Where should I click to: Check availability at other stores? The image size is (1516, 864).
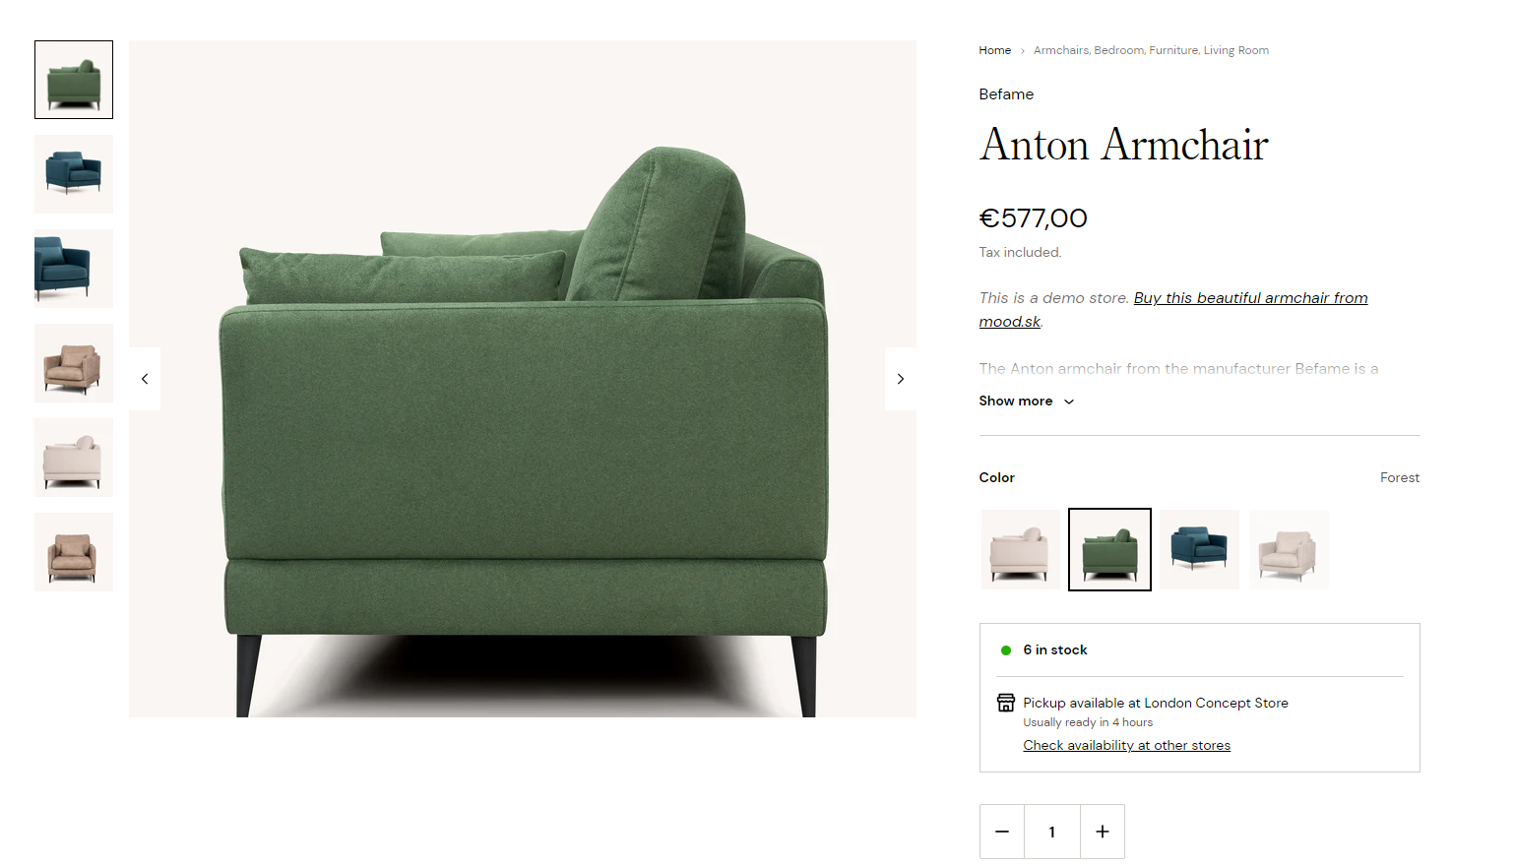pyautogui.click(x=1126, y=745)
